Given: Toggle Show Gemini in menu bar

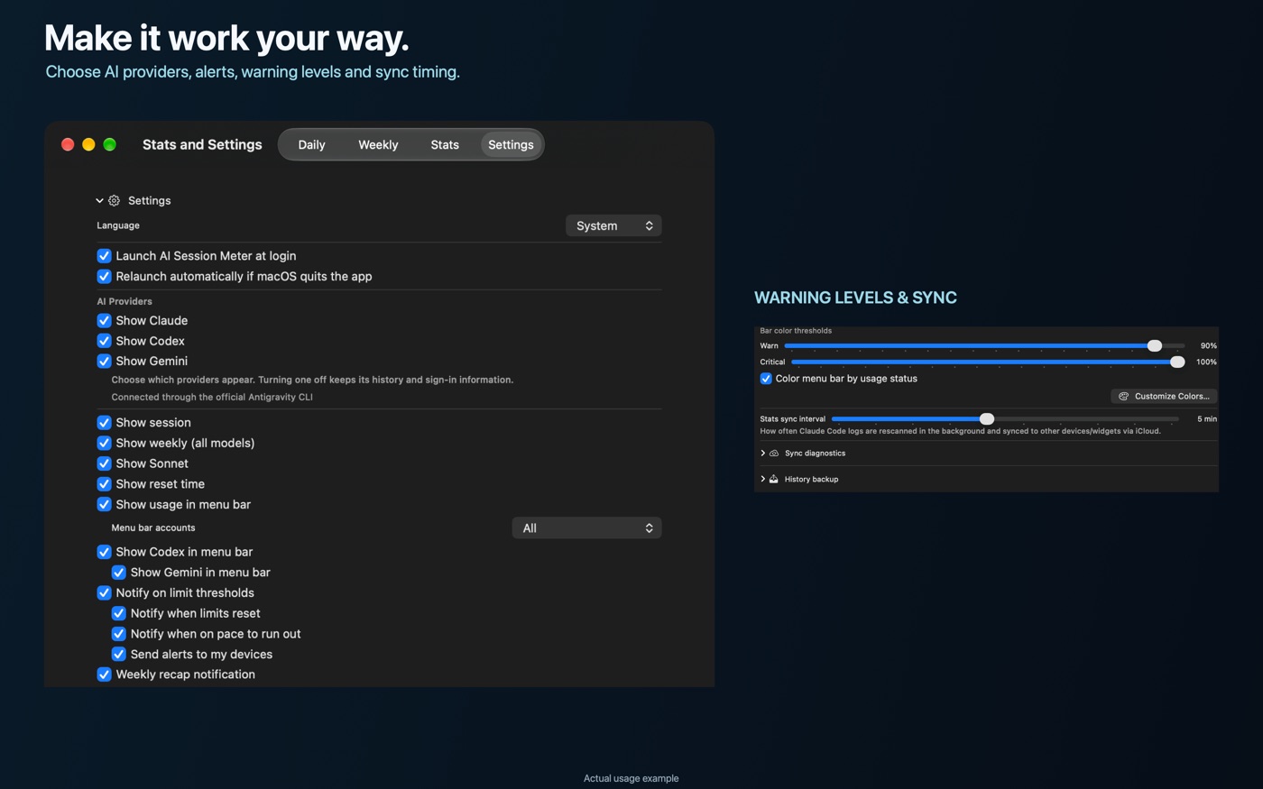Looking at the screenshot, I should coord(118,573).
